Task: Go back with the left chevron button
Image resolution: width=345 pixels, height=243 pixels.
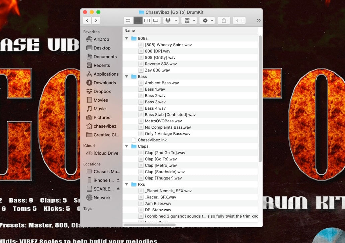Action: pos(87,20)
